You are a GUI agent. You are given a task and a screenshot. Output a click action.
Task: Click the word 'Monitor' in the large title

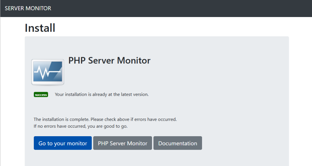click(x=134, y=61)
